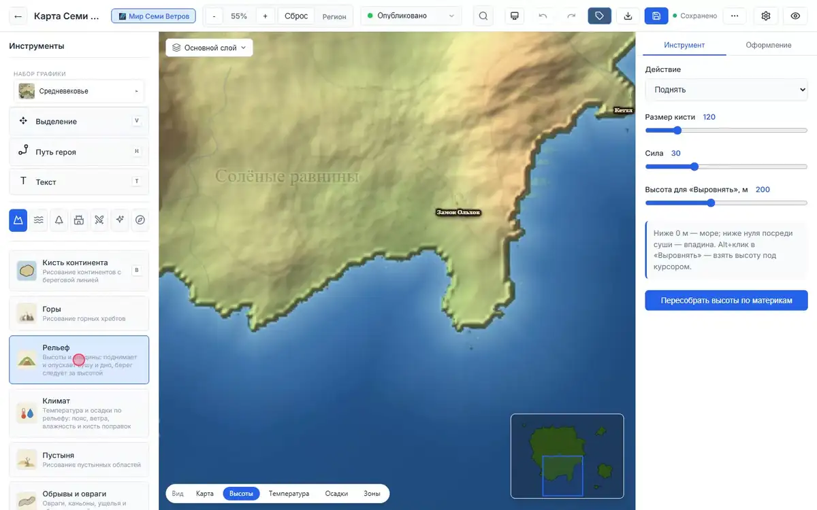
Task: Toggle preview mode with the eye icon
Action: (x=795, y=16)
